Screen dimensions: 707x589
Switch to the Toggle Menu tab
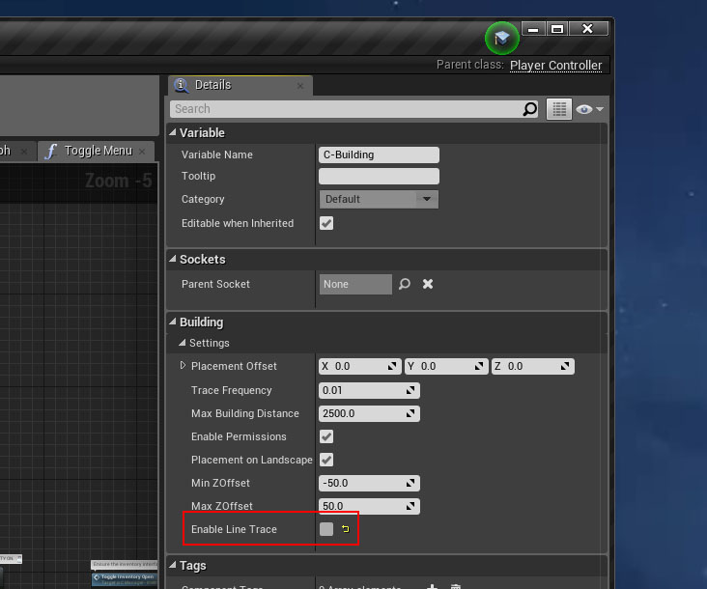[x=97, y=151]
